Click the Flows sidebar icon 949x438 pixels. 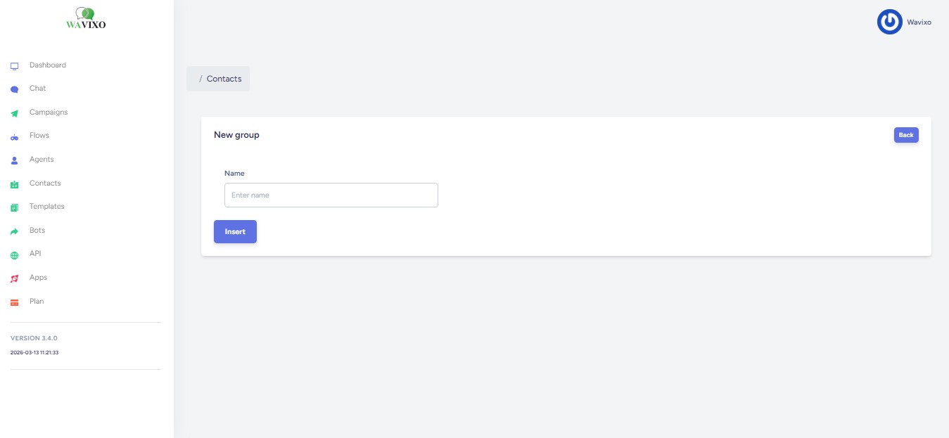pos(14,137)
